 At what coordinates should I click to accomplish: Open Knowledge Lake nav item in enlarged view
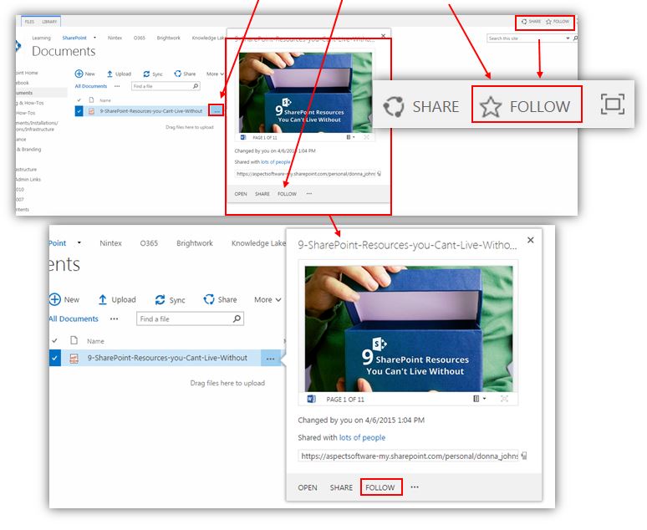tap(258, 243)
